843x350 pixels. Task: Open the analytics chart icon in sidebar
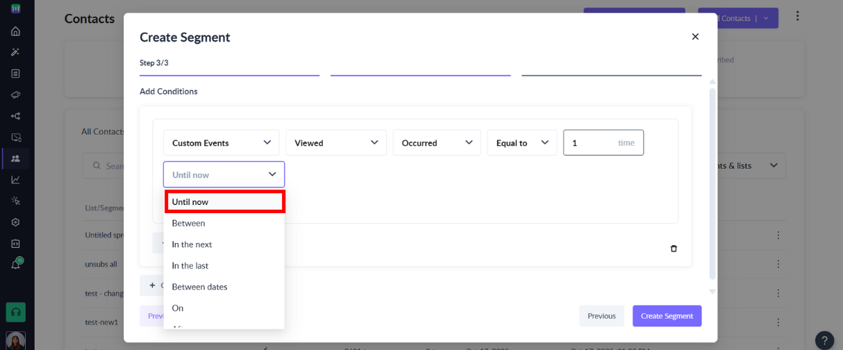pos(15,180)
